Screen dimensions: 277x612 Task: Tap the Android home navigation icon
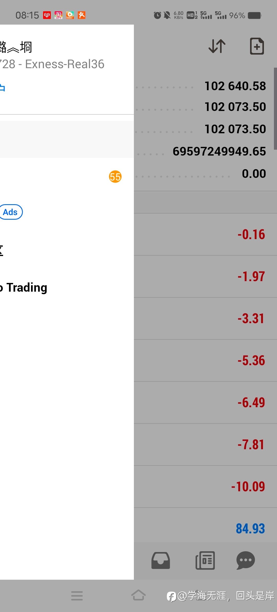coord(138,595)
